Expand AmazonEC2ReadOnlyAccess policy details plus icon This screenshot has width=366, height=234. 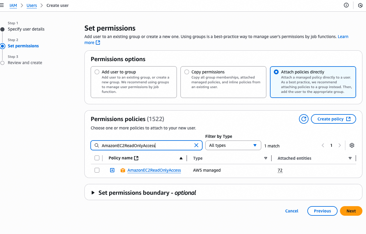click(112, 170)
